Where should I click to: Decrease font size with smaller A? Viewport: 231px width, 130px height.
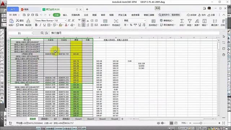(x=73, y=21)
